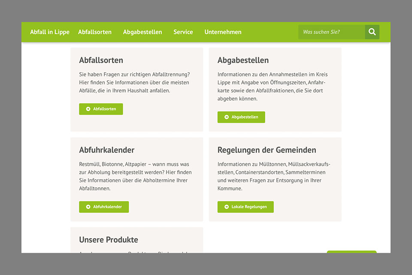This screenshot has height=275, width=412.
Task: Click the arrow icon on the Abgabestellen button
Action: click(x=227, y=117)
